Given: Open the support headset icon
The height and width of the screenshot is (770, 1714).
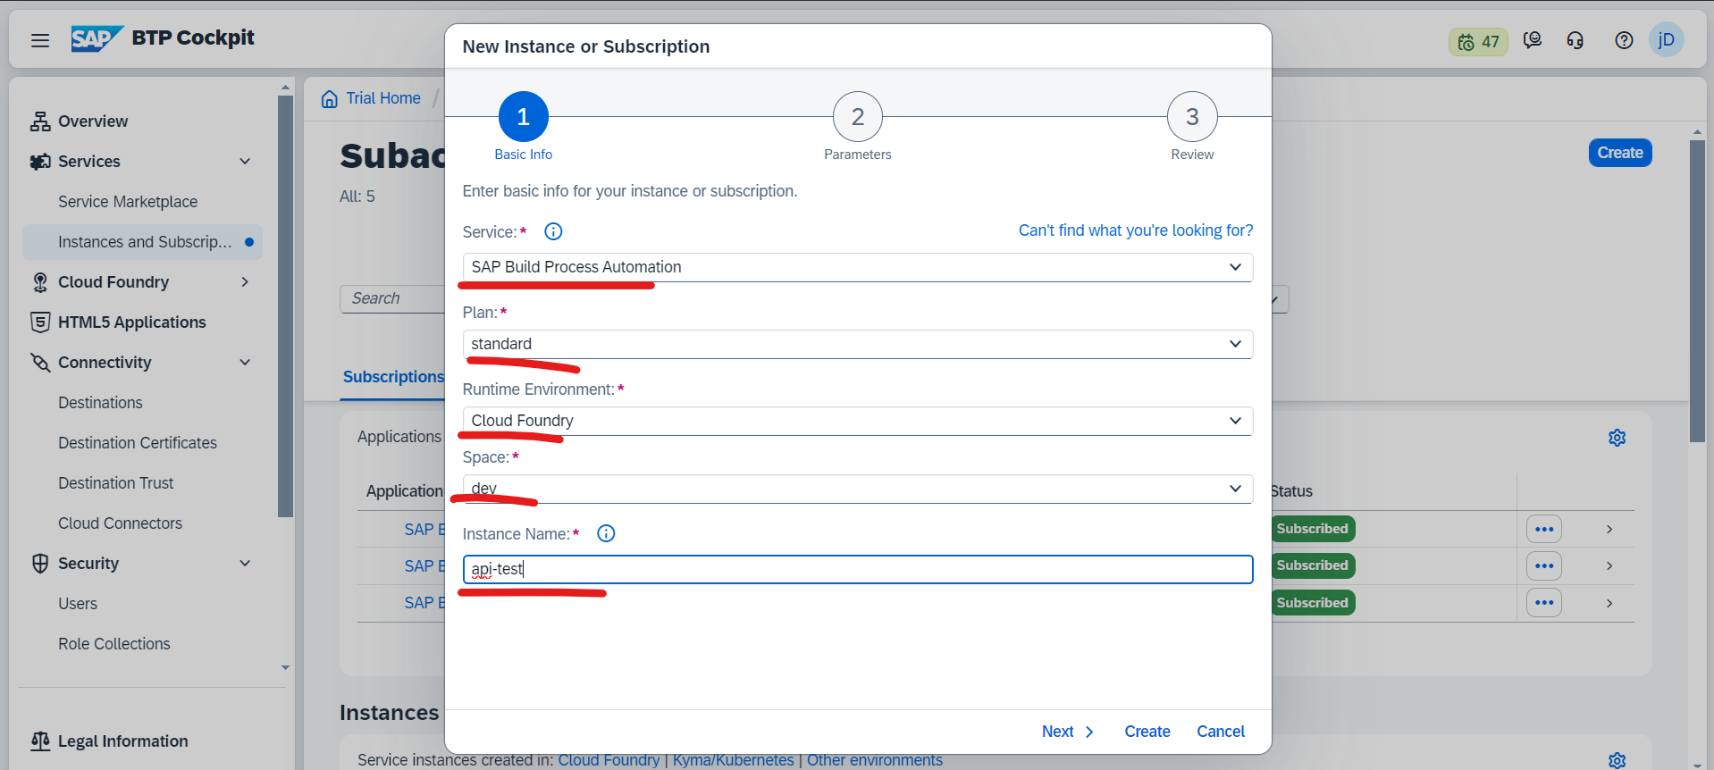Looking at the screenshot, I should coord(1575,40).
